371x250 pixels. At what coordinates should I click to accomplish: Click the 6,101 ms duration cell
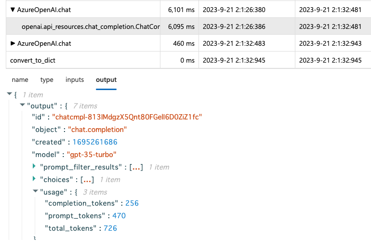point(181,9)
